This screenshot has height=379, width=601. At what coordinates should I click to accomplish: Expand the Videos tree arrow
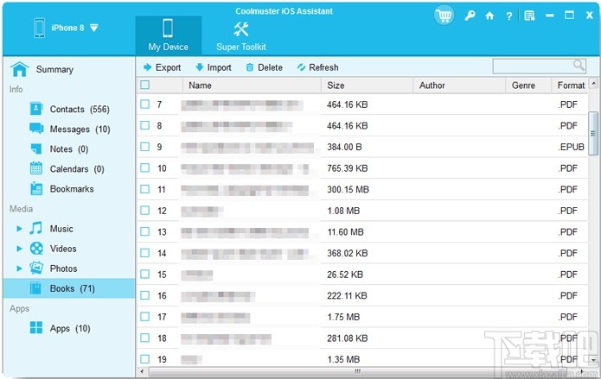click(x=19, y=249)
